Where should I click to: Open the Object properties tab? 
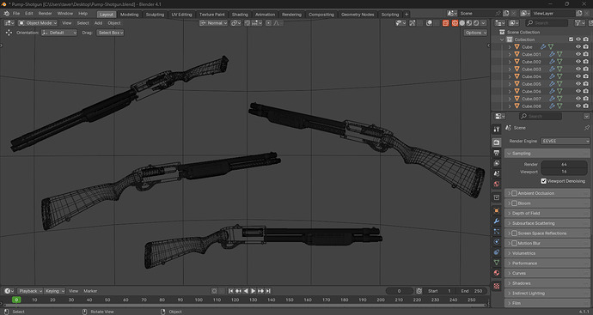click(x=497, y=211)
